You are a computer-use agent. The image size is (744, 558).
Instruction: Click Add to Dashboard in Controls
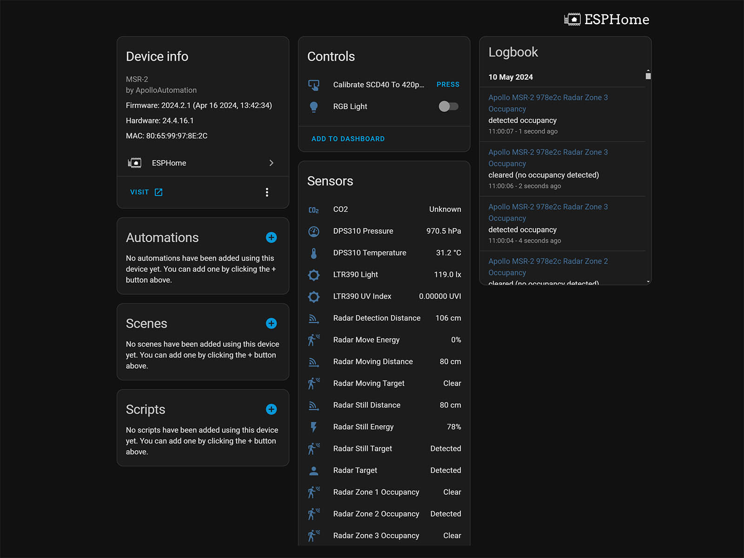pyautogui.click(x=348, y=139)
